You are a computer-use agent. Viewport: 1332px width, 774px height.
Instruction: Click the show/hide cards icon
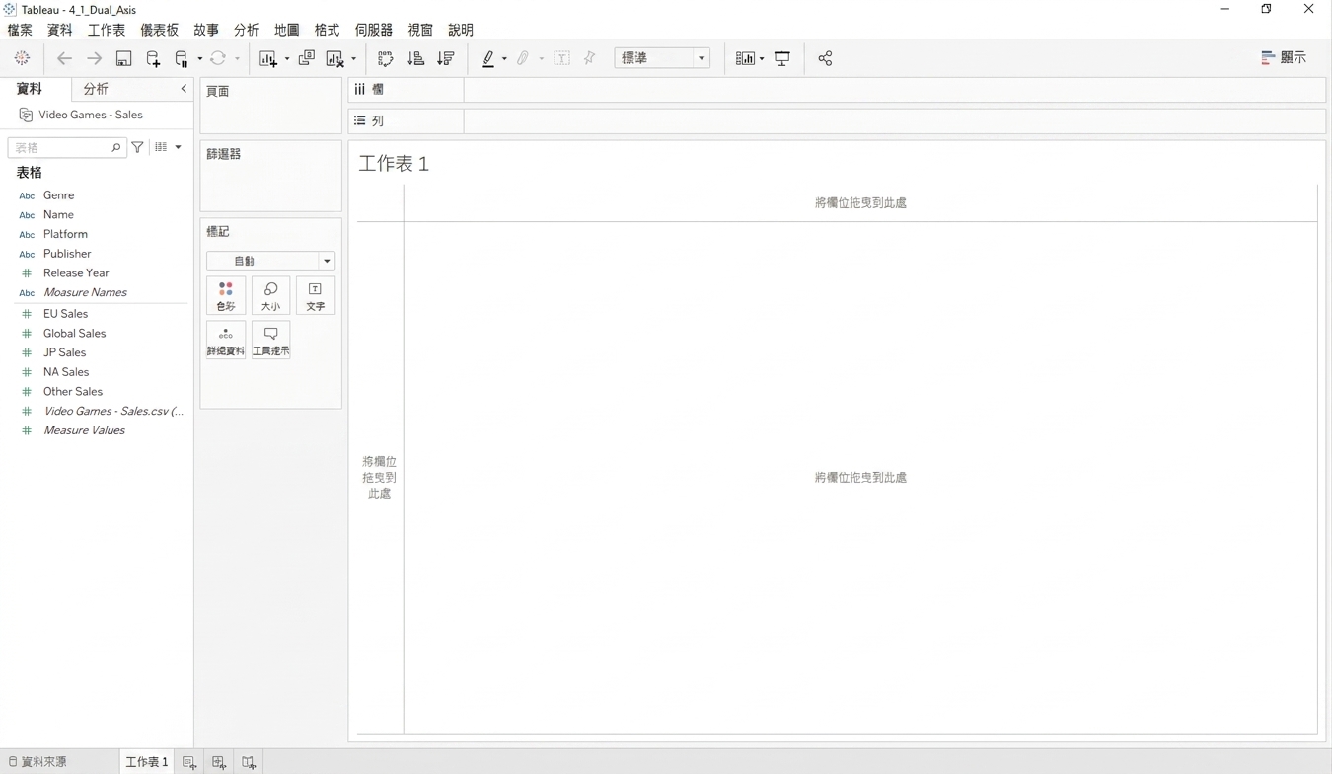click(x=745, y=59)
